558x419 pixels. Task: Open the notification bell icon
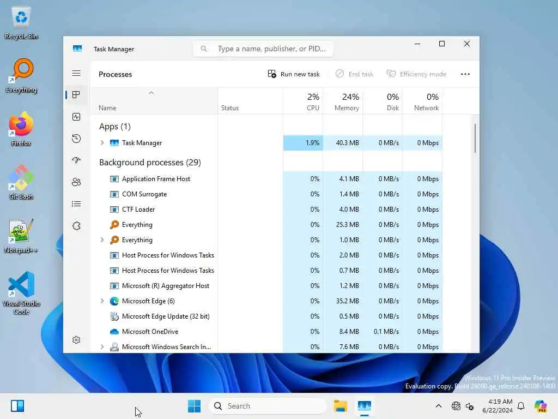click(521, 406)
